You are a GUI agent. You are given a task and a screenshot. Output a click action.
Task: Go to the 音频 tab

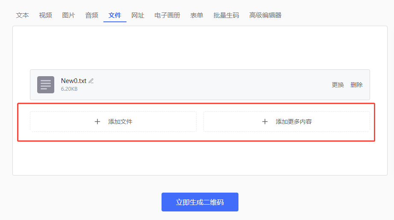coord(91,15)
